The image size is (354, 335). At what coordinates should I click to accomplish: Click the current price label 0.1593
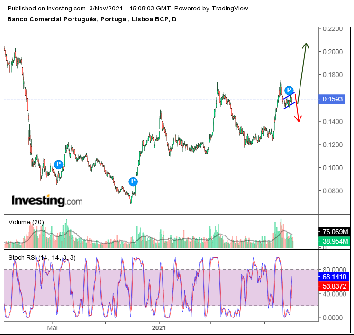coord(332,99)
